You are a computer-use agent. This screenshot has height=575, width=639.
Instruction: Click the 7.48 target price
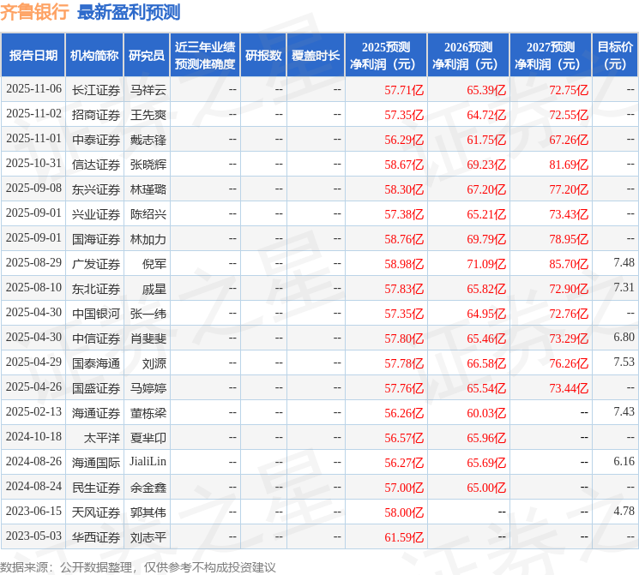624,263
